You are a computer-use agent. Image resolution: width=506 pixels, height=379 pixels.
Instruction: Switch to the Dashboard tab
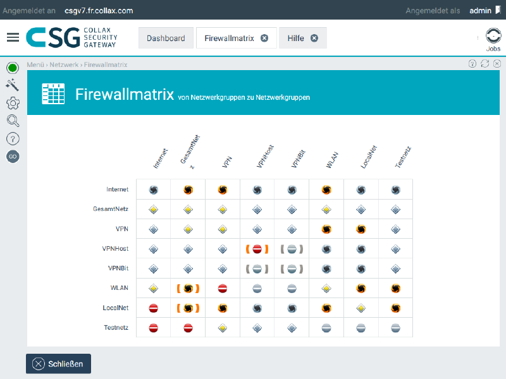tap(166, 37)
